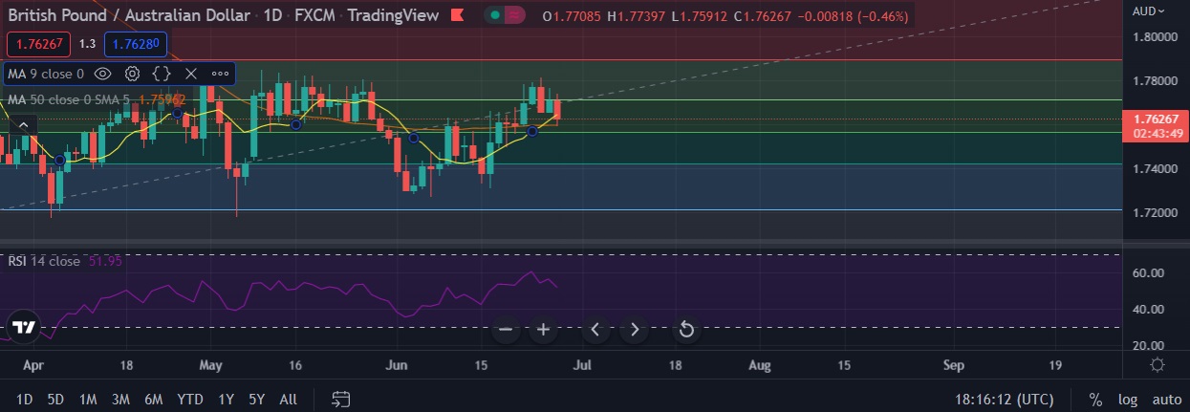This screenshot has height=412, width=1190.
Task: Collapse the indicator legend with chevron
Action: tap(24, 123)
